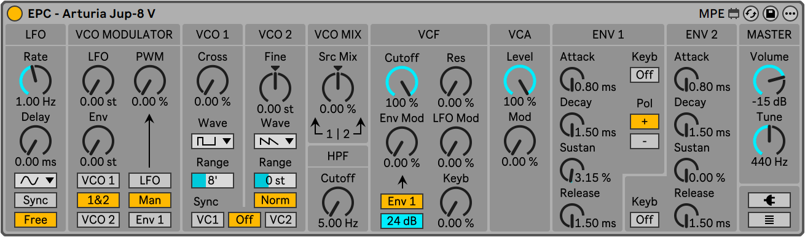Open the VCO 1 Wave dropdown
Screen dimensions: 805x237
pyautogui.click(x=213, y=141)
